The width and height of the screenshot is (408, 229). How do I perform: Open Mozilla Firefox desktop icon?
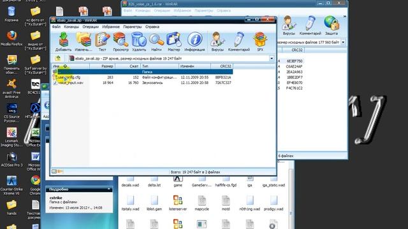pyautogui.click(x=11, y=38)
